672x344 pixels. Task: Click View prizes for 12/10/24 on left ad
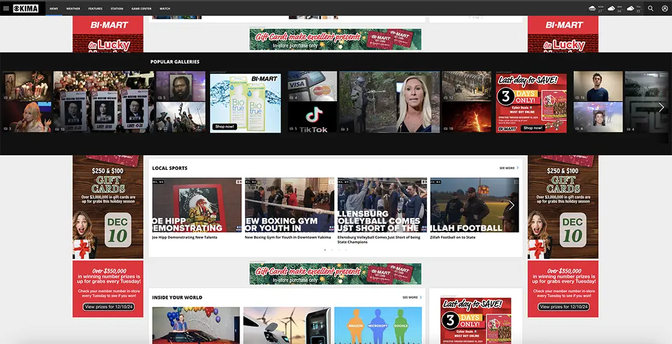pyautogui.click(x=108, y=307)
